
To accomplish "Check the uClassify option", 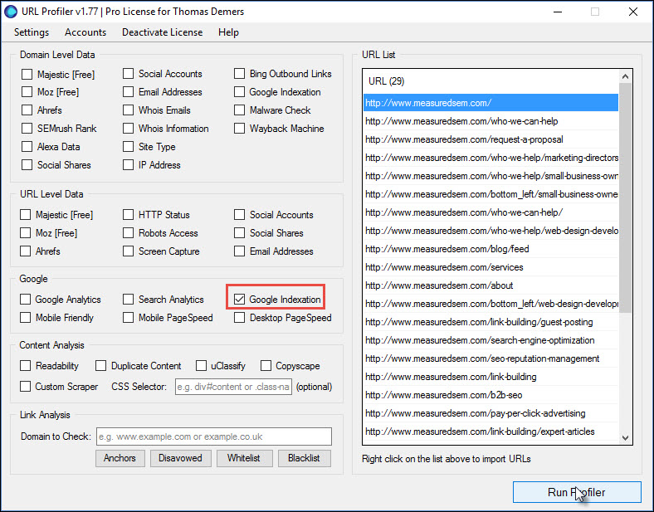I will (201, 366).
